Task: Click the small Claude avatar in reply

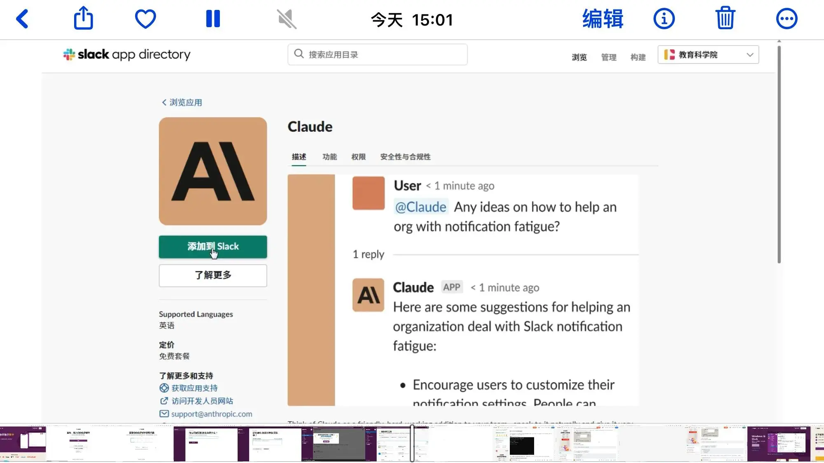Action: pos(368,295)
